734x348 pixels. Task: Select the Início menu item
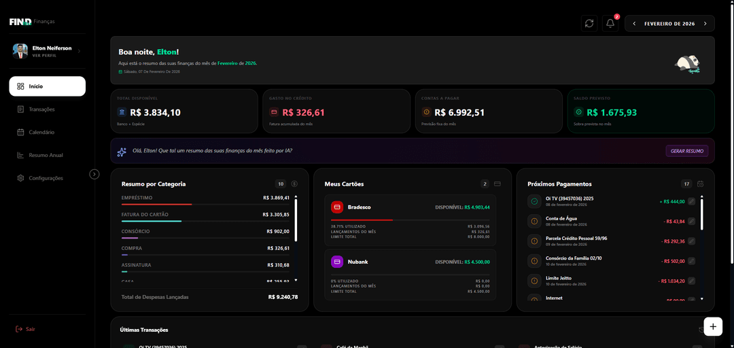(48, 86)
